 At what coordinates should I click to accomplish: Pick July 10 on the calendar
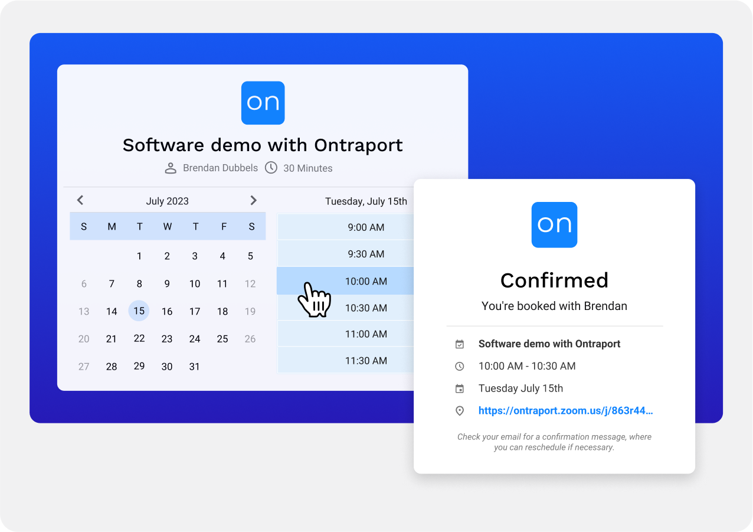(x=195, y=284)
